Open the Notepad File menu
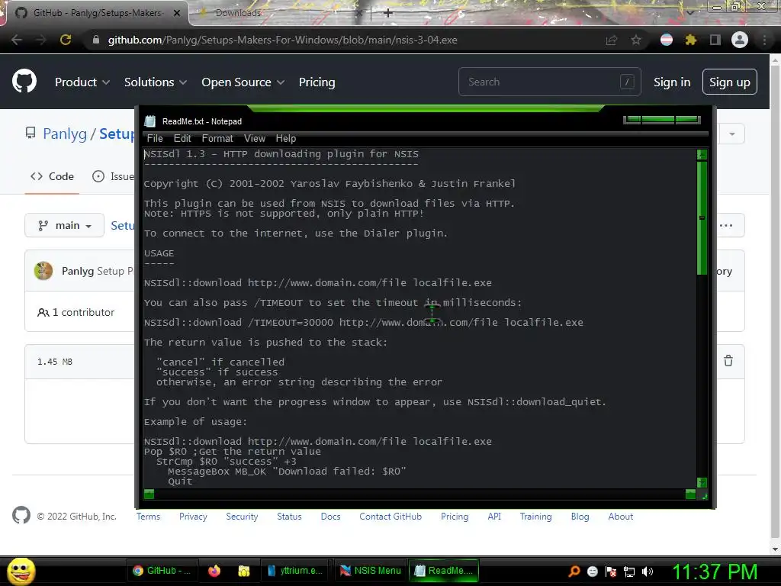 [x=155, y=139]
